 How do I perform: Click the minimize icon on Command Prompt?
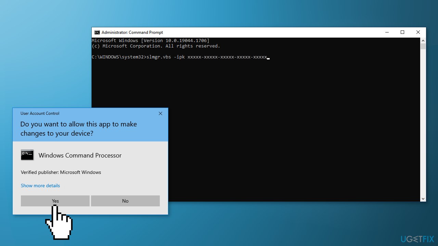click(x=387, y=32)
